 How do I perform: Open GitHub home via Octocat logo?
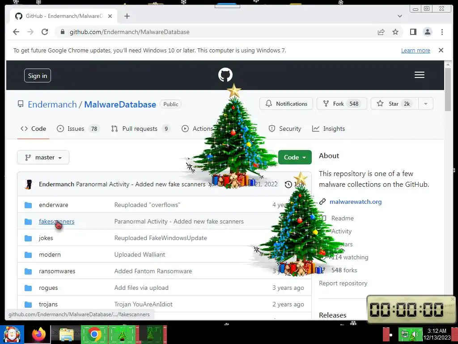(225, 75)
